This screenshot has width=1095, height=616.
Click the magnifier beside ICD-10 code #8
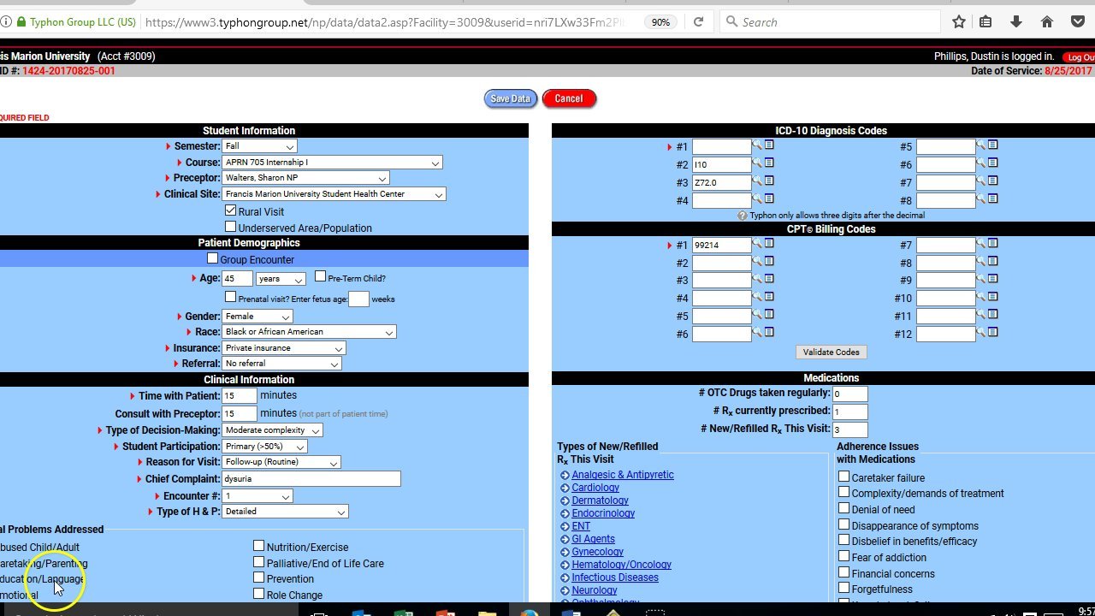pos(981,198)
